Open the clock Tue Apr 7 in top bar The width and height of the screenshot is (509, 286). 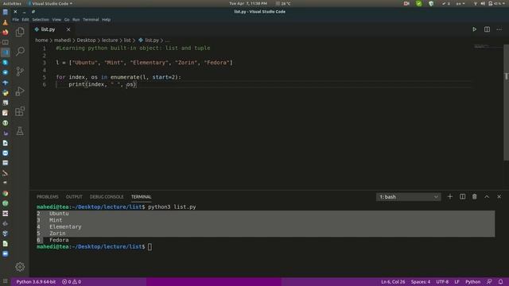coord(248,3)
